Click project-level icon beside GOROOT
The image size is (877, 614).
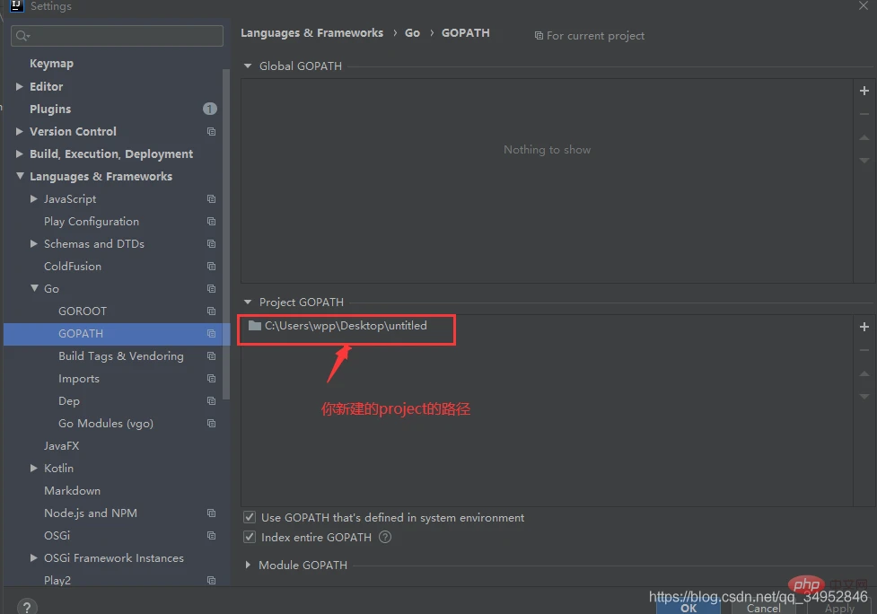(x=212, y=311)
